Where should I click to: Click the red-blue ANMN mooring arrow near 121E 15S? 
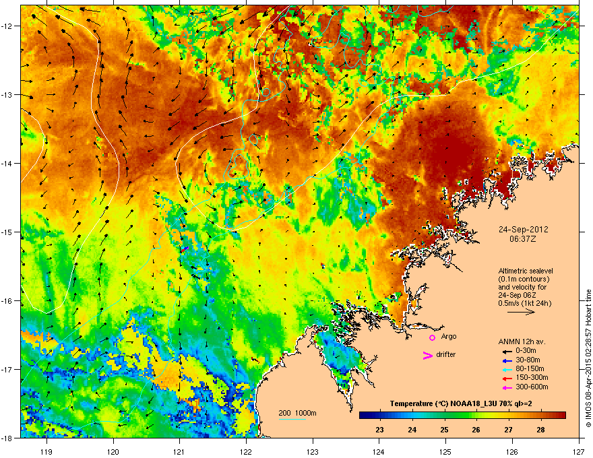click(x=184, y=249)
